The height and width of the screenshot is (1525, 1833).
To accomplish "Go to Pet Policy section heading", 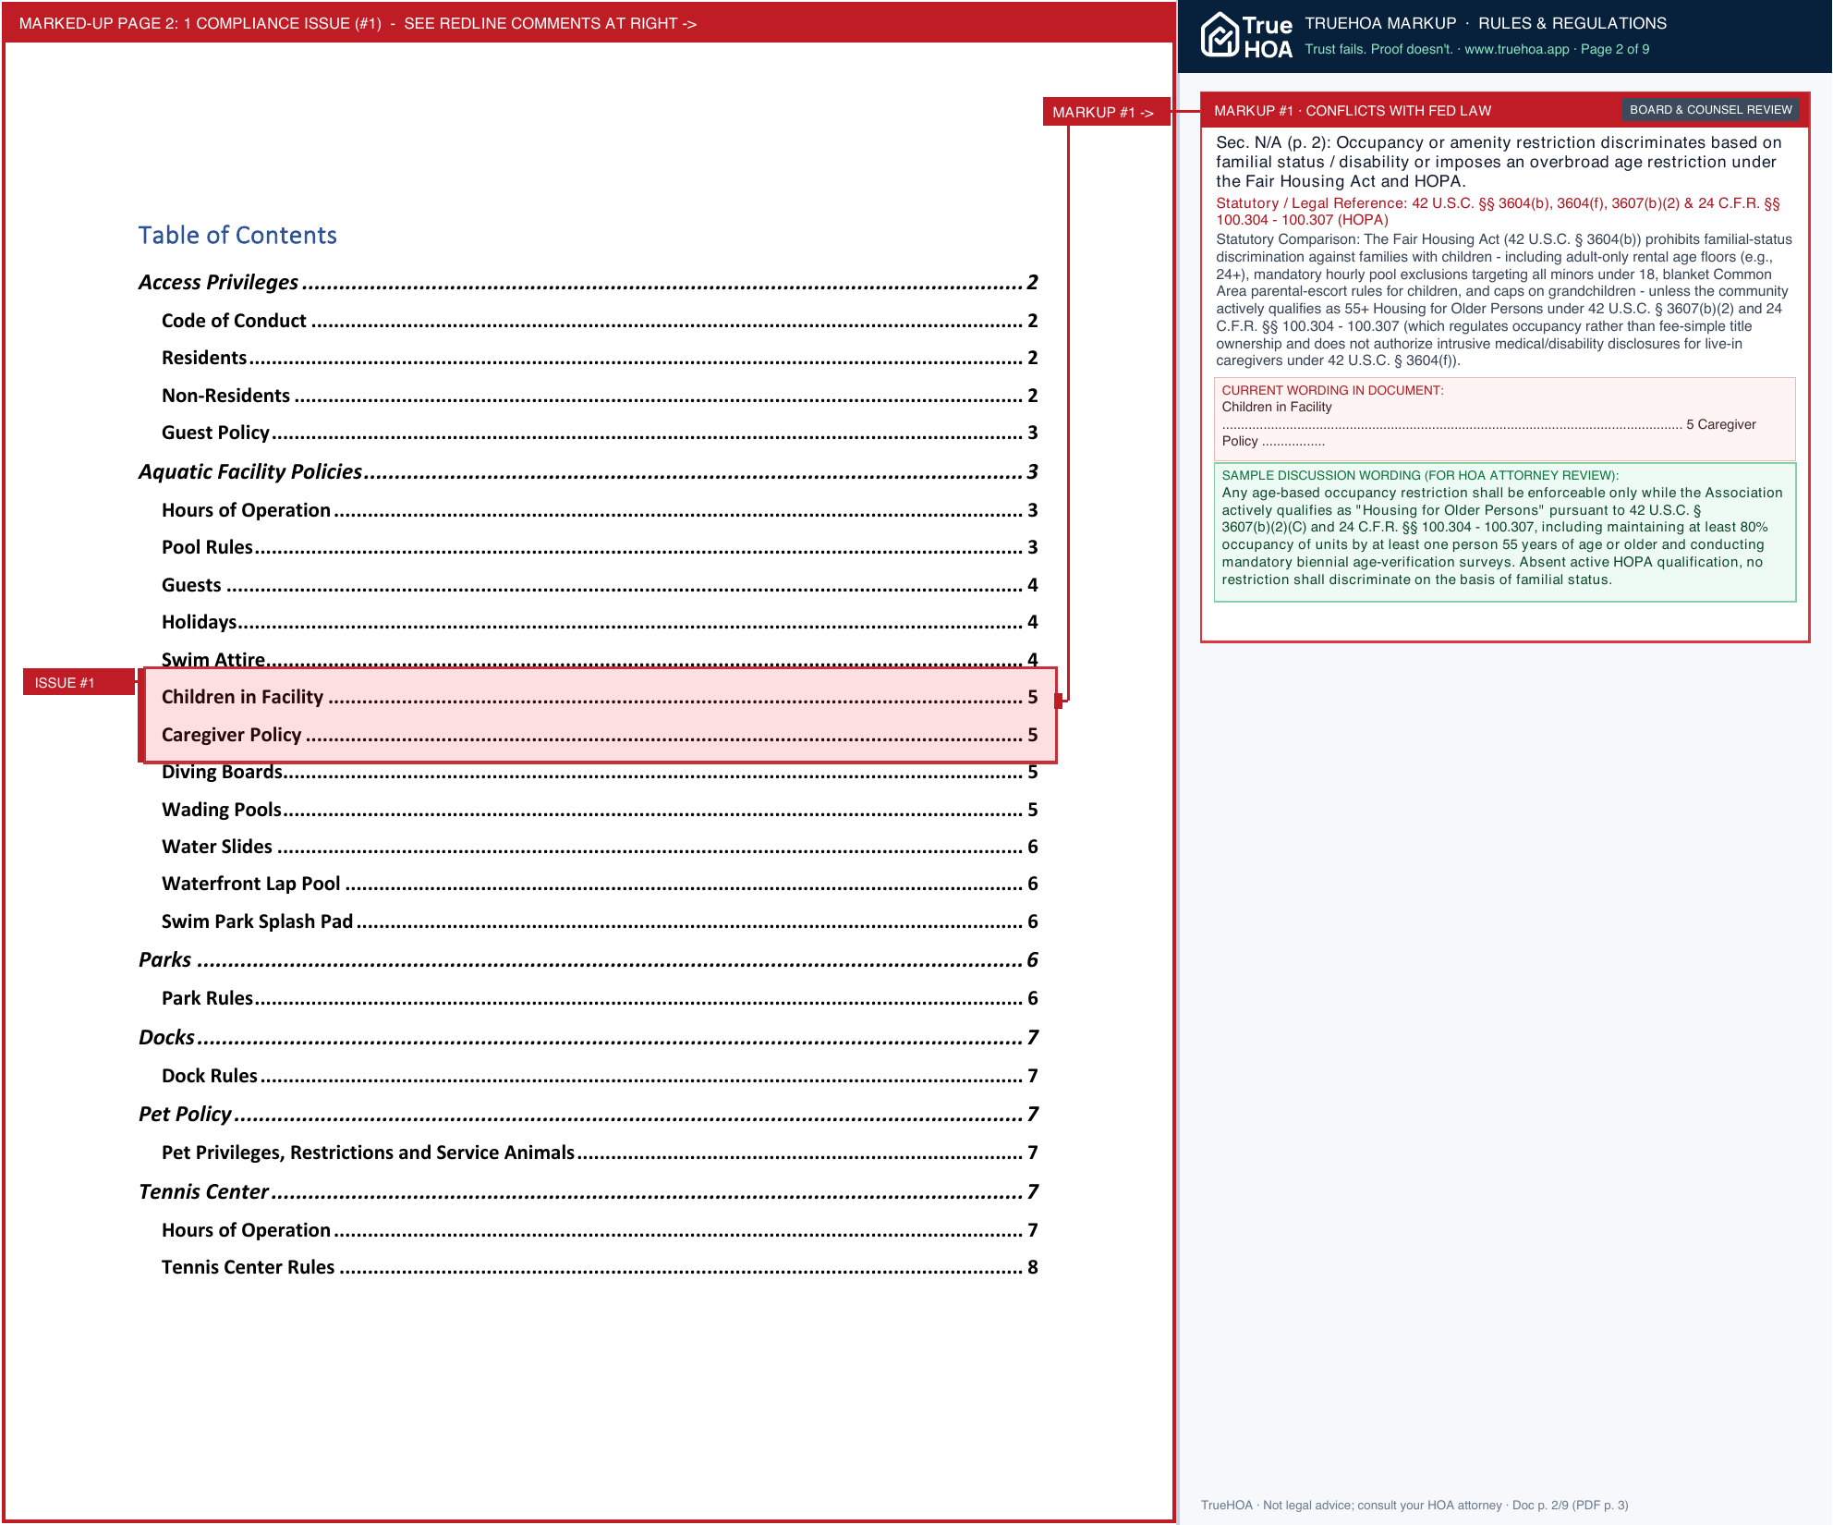I will point(589,1114).
